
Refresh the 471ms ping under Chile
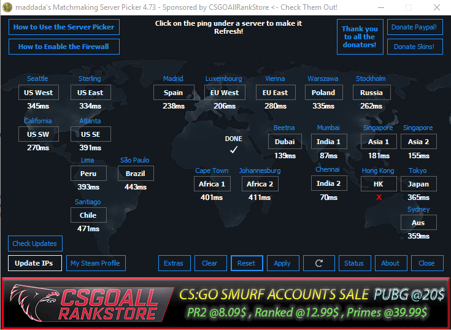[x=88, y=229]
